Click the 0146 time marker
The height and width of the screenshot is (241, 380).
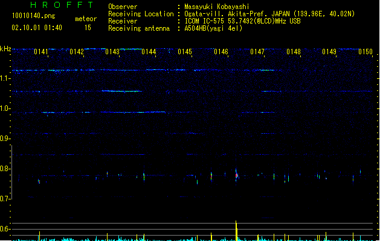pyautogui.click(x=221, y=52)
